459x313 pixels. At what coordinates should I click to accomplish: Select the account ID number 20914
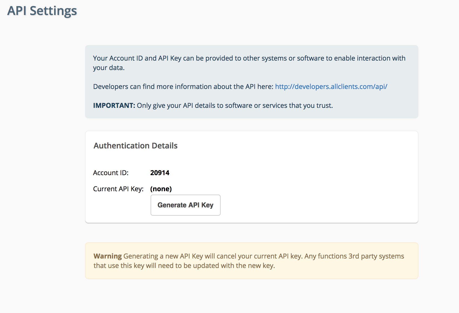[x=159, y=173]
